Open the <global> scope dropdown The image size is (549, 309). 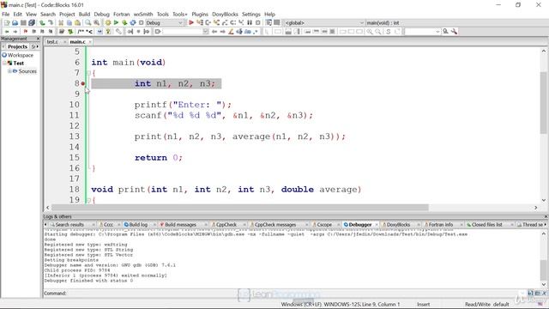point(324,23)
